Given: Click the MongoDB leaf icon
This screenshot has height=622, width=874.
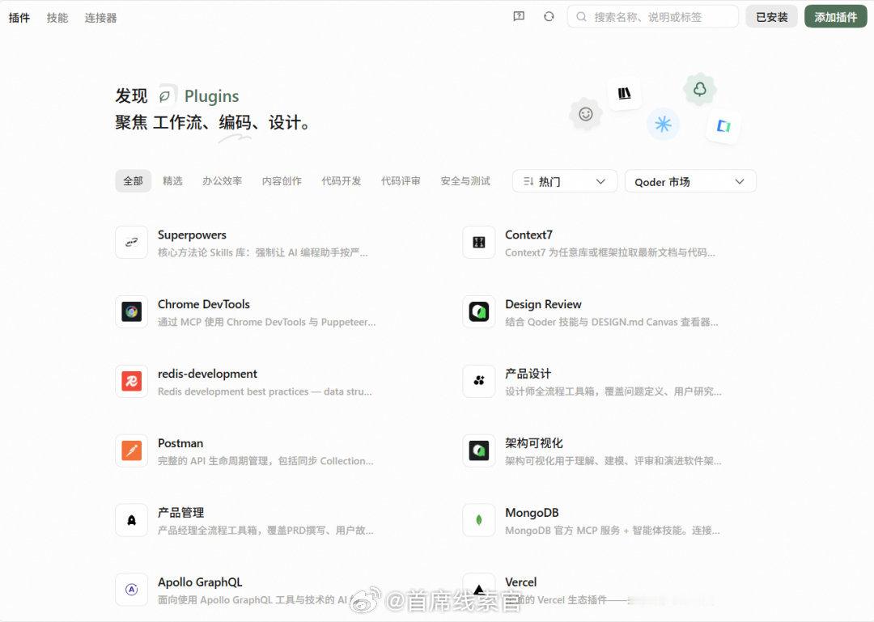Looking at the screenshot, I should [479, 520].
